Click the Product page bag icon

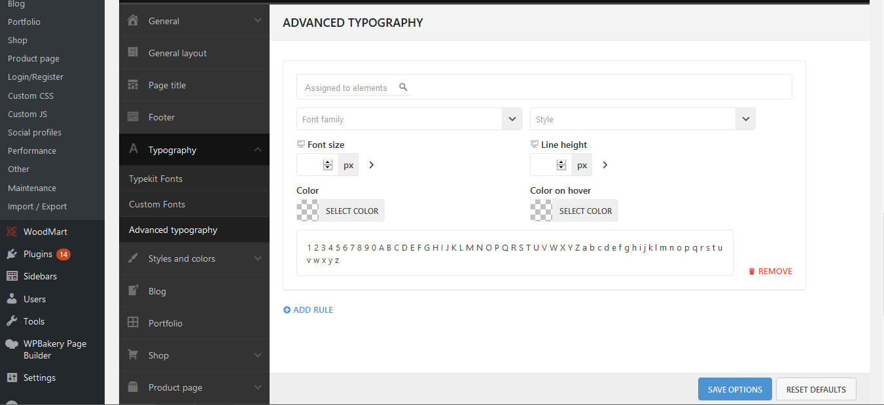(x=133, y=387)
